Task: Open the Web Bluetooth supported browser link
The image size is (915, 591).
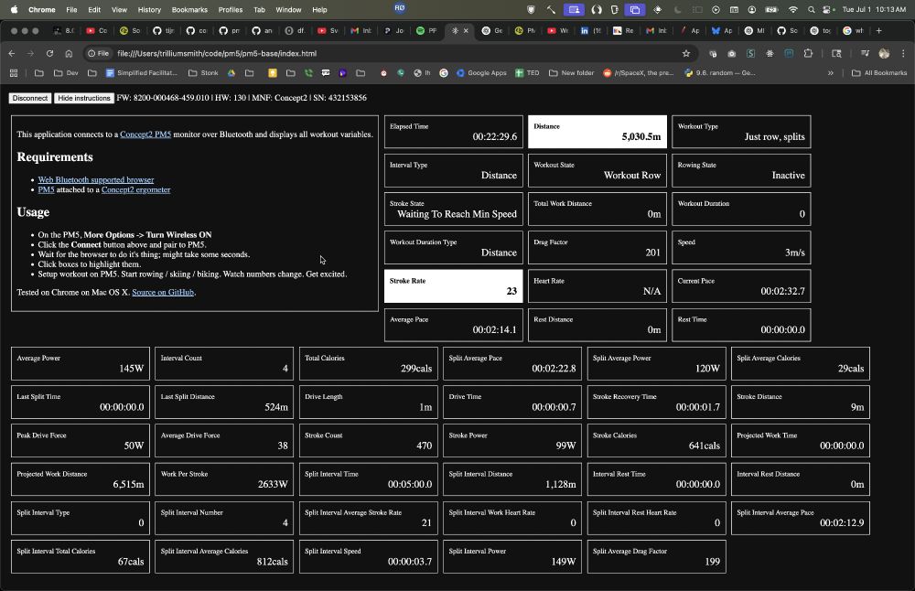Action: click(x=96, y=179)
